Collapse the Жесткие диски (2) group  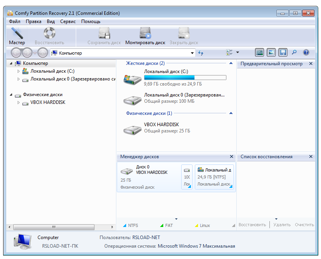231,63
